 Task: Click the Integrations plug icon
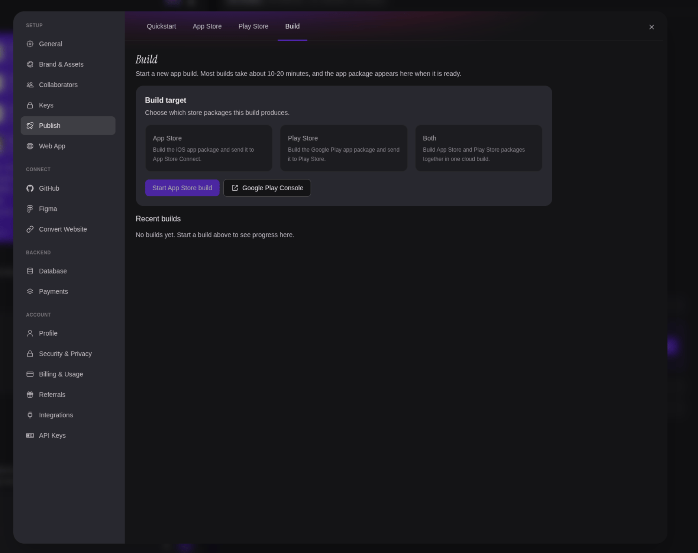(30, 415)
